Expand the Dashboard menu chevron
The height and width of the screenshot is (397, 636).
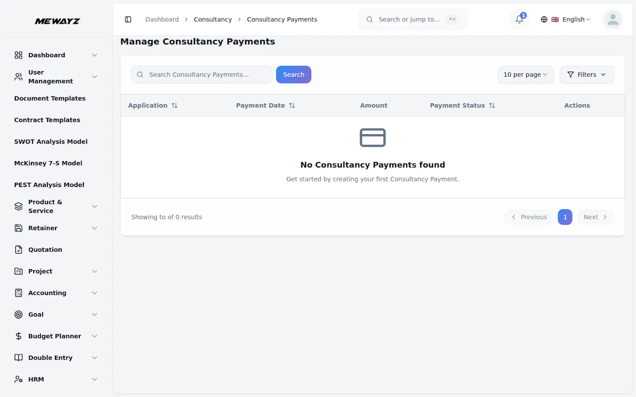(x=95, y=55)
